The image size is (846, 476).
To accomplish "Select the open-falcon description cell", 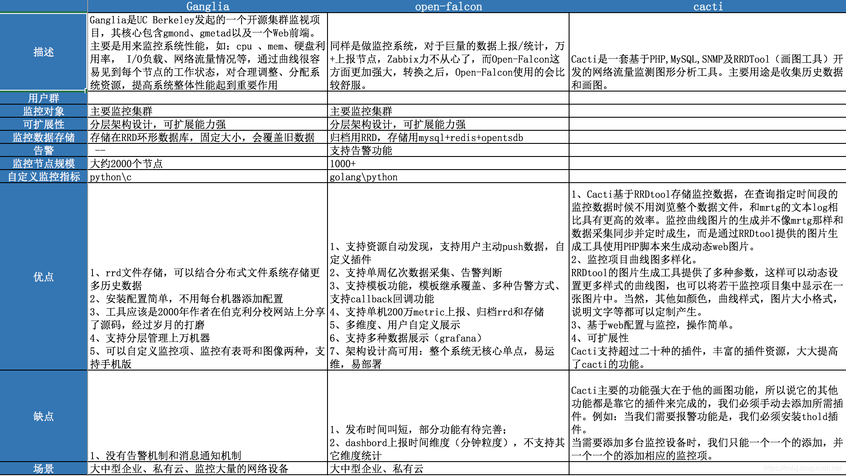I will tap(448, 52).
